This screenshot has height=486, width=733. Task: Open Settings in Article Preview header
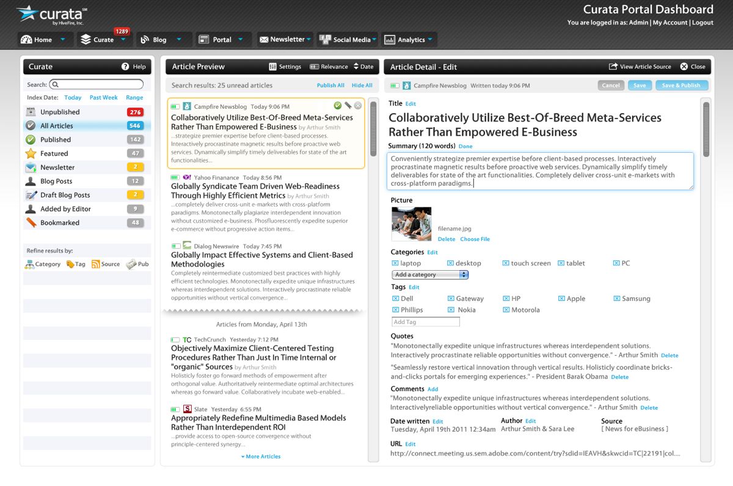[x=273, y=67]
